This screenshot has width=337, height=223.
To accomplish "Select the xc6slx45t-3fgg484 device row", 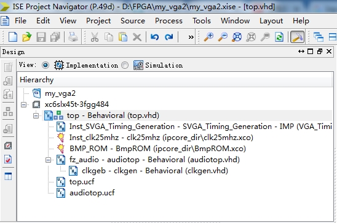I will (77, 104).
